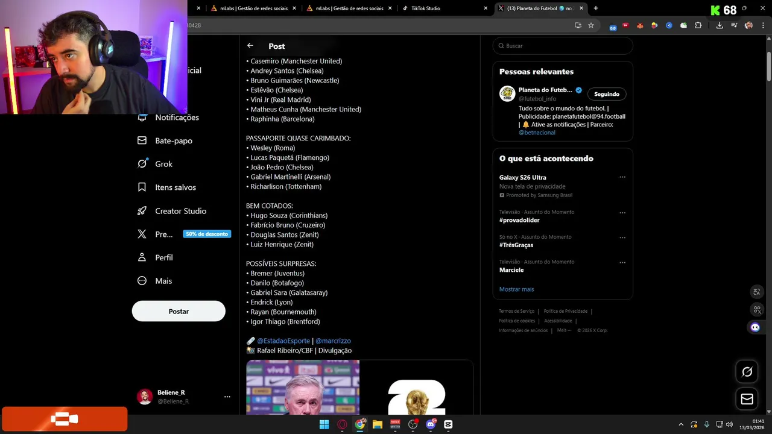Open Informações de anúncios footer link
This screenshot has width=772, height=434.
523,330
